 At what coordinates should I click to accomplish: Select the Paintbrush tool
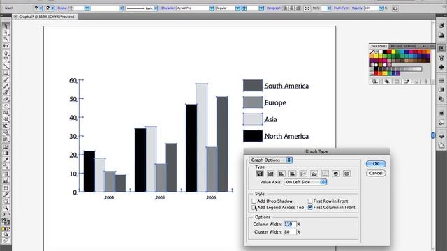6,79
